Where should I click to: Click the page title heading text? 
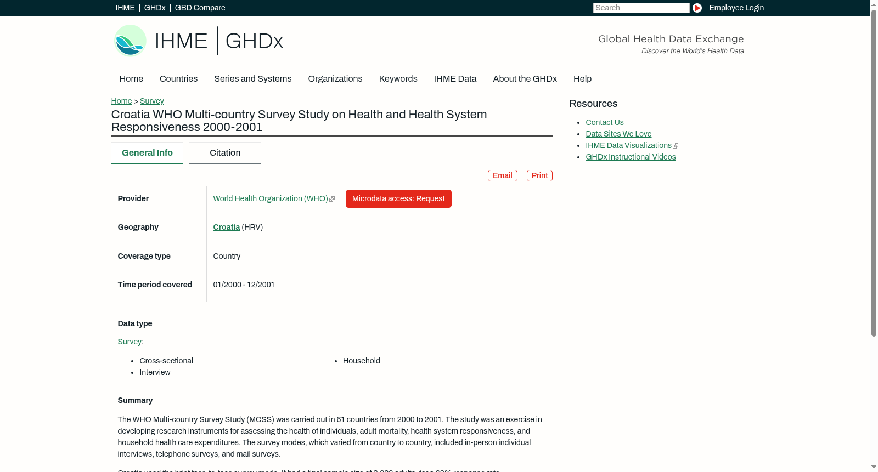coord(299,121)
